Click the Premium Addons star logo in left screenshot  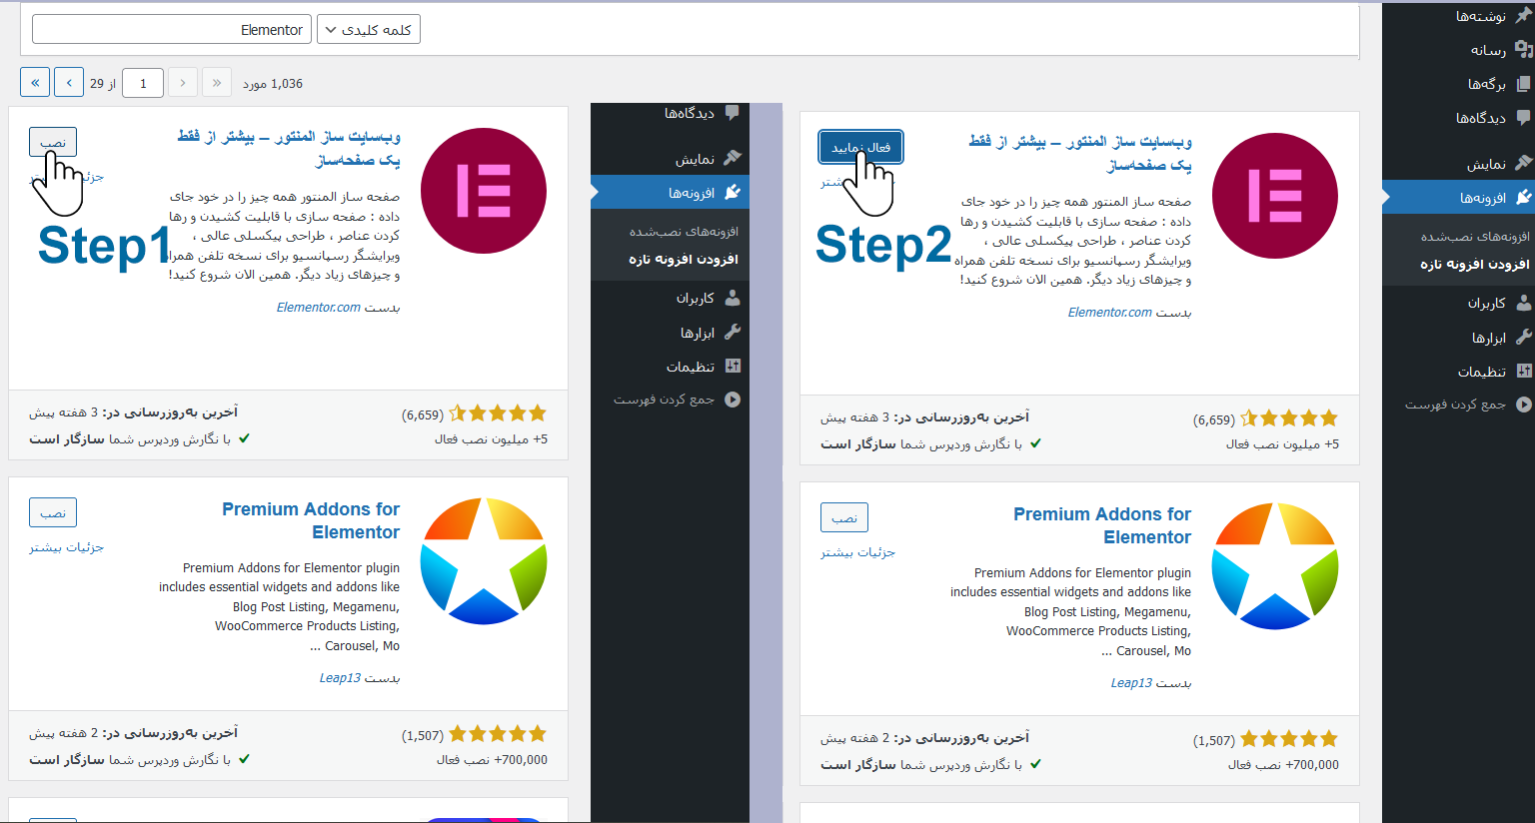pyautogui.click(x=484, y=562)
